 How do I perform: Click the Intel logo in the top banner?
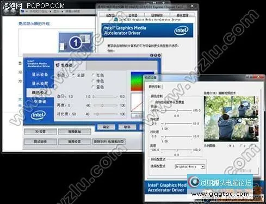181,30
